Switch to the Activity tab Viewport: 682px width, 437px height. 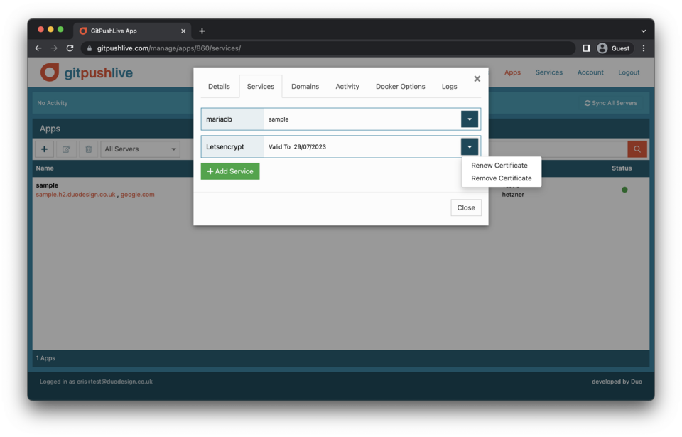coord(347,86)
